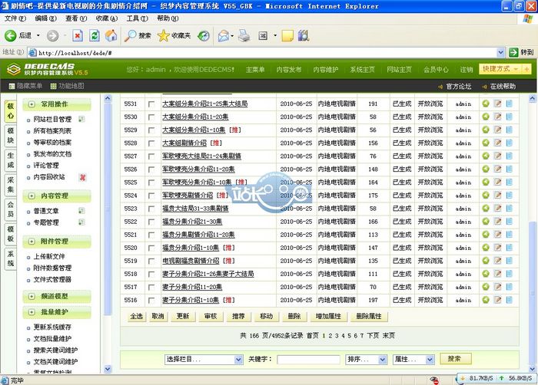Click the IE Stop loading icon
The width and height of the screenshot is (538, 385).
point(78,35)
